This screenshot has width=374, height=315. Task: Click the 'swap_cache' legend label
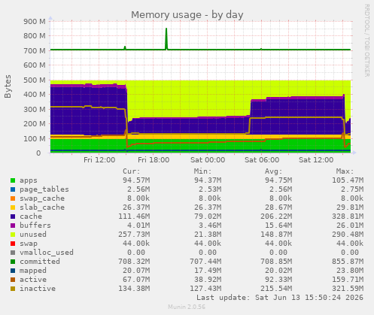[x=42, y=198]
